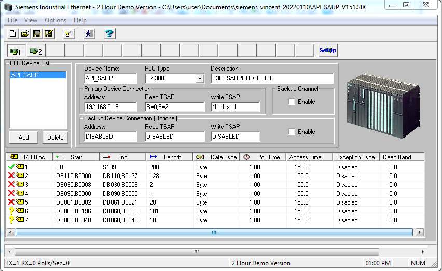442x271 pixels.
Task: Click the Save As disk icon
Action: [49, 34]
